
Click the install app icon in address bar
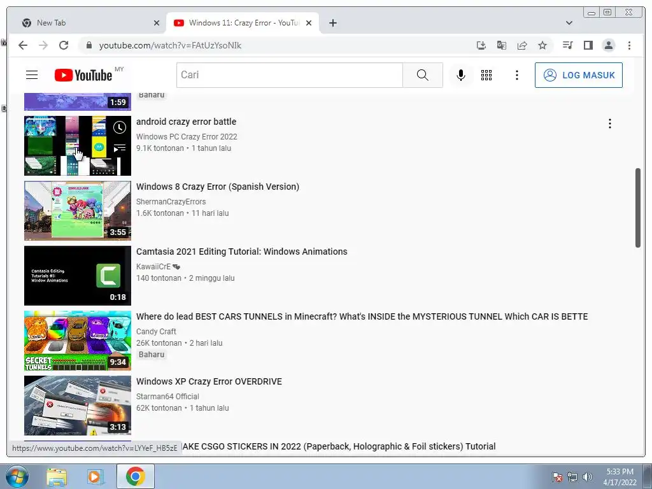[x=481, y=45]
